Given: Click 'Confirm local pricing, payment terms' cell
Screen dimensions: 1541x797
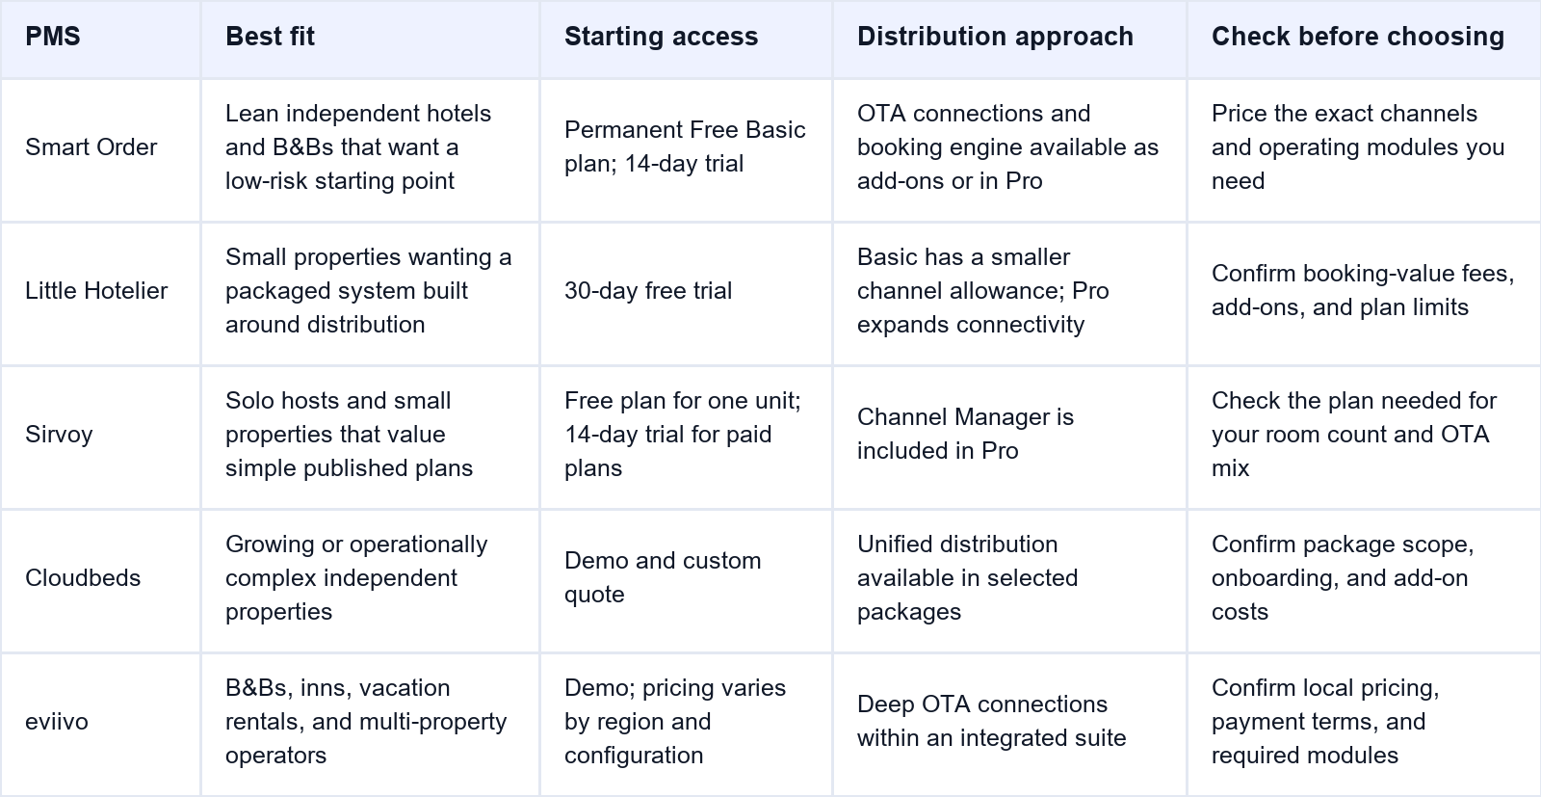Looking at the screenshot, I should 1364,725.
